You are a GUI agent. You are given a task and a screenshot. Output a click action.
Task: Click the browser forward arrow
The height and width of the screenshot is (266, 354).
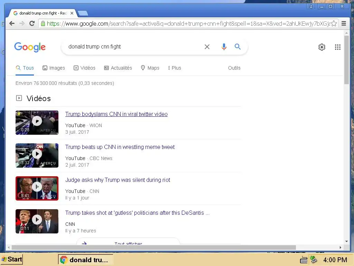coord(22,23)
